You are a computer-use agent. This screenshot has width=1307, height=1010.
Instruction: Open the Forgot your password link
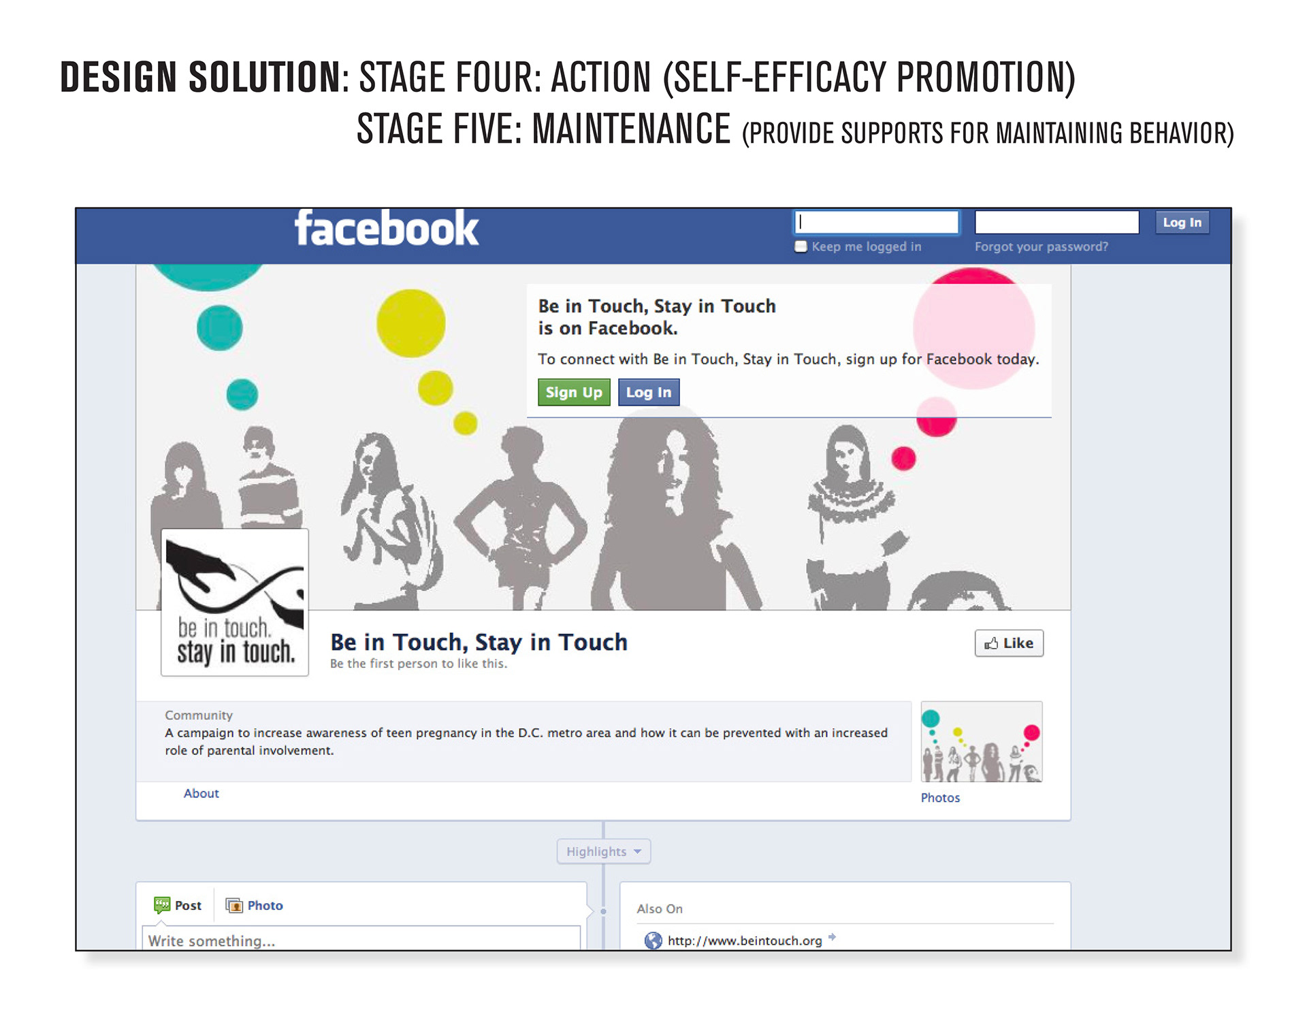pyautogui.click(x=1041, y=246)
